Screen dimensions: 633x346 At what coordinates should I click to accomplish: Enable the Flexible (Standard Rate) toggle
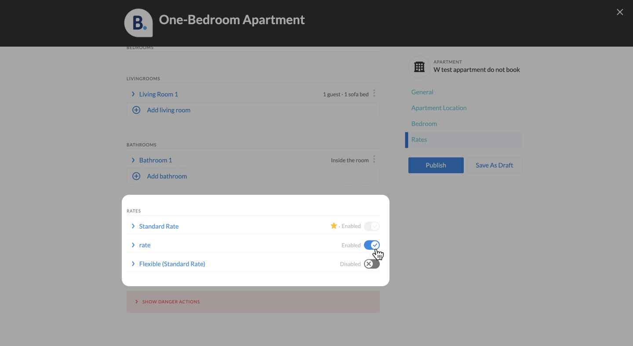click(371, 264)
